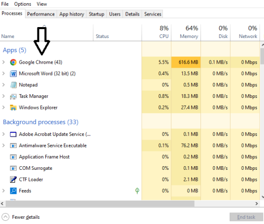The height and width of the screenshot is (224, 264).
Task: Expand Adobe Acrobat Update Service entry
Action: [x=3, y=134]
